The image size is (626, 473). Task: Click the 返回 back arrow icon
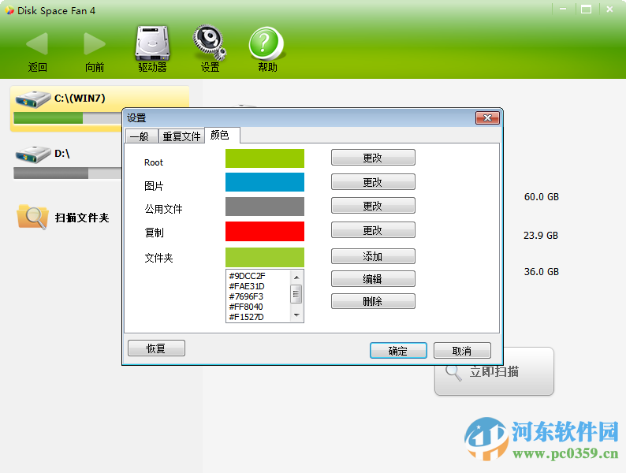pyautogui.click(x=37, y=43)
